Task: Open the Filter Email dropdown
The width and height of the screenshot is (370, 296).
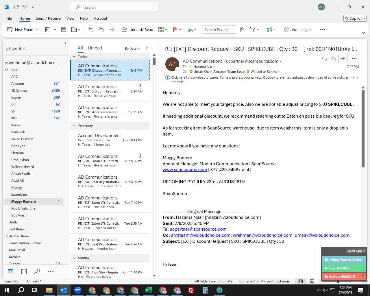Action: point(254,29)
